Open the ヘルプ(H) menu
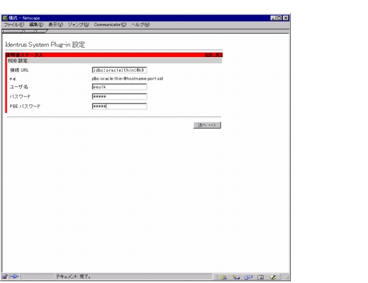 pos(141,25)
